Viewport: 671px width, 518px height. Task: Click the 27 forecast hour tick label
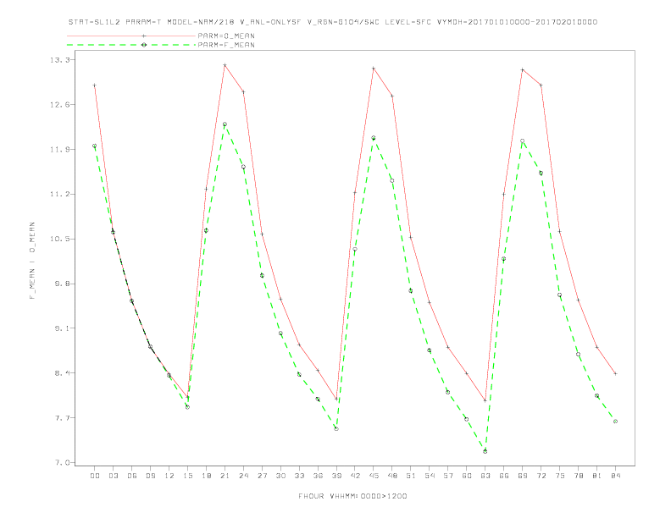[262, 476]
